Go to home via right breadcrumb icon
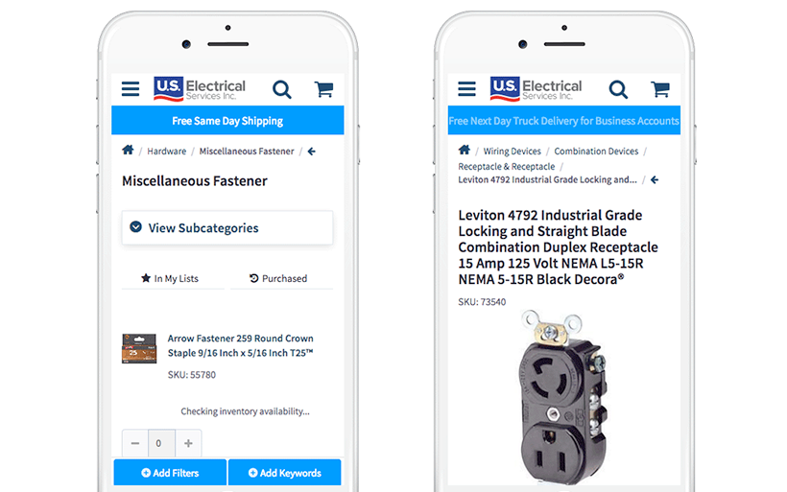Screen dimensions: 787x492 465,150
